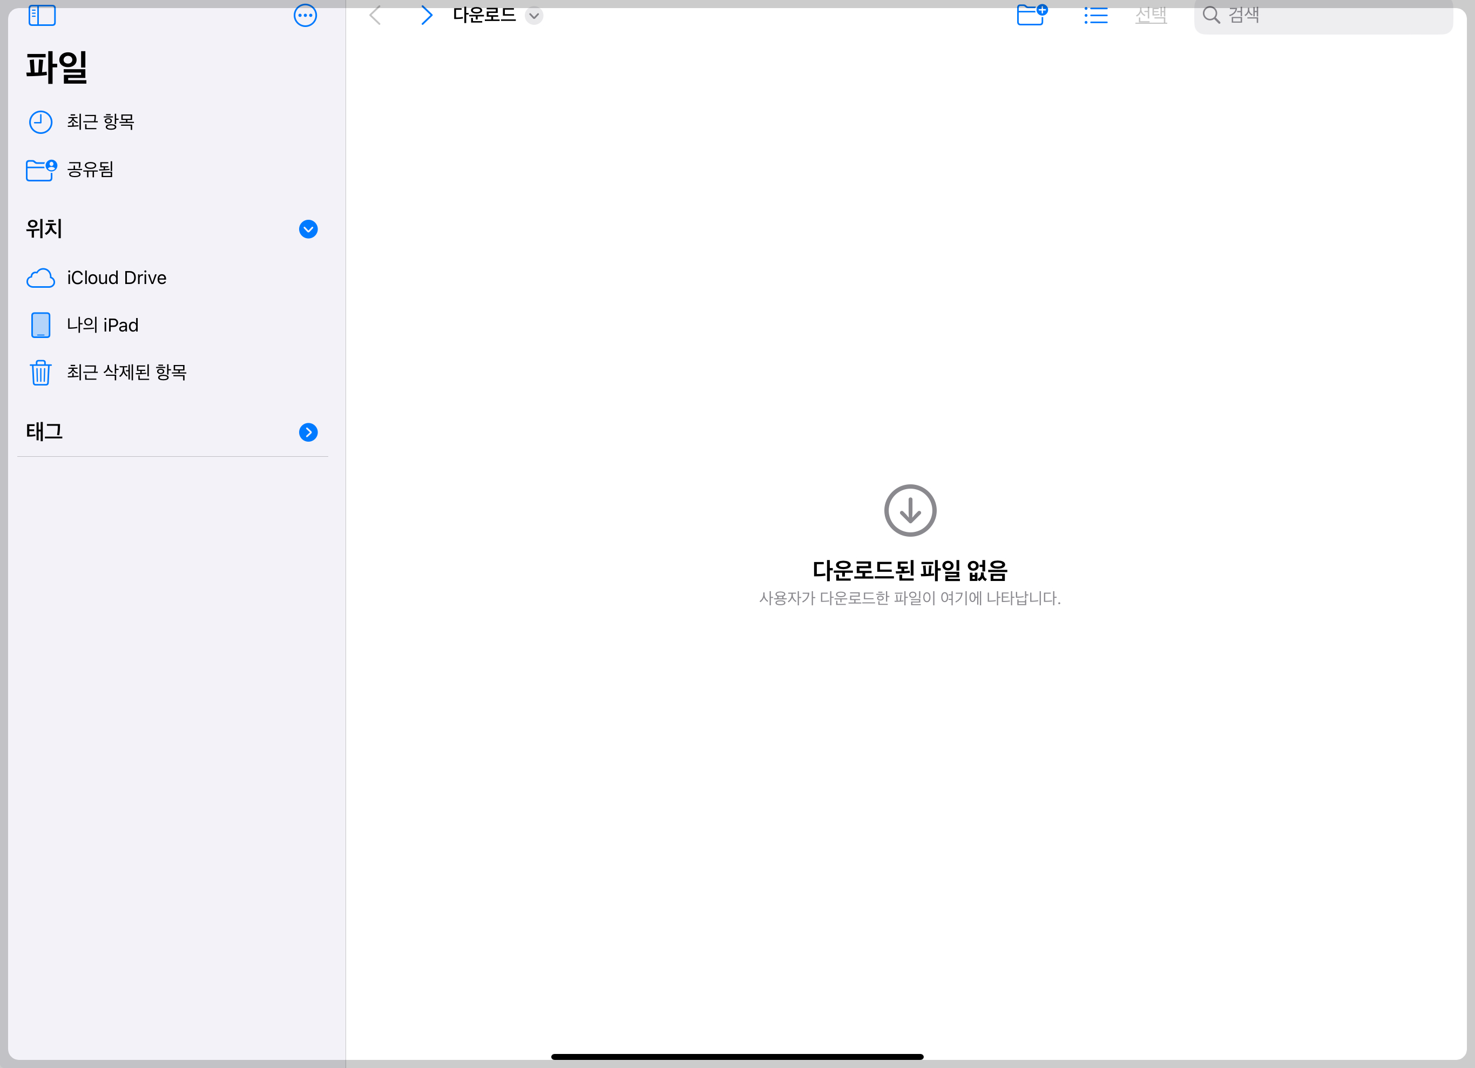Open 공유됨 in sidebar
Screen dimensions: 1475x1068
pyautogui.click(x=90, y=170)
